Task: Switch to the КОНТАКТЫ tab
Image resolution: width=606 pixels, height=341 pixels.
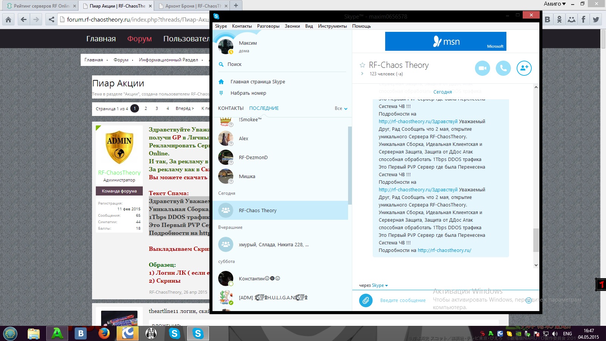Action: pyautogui.click(x=231, y=108)
